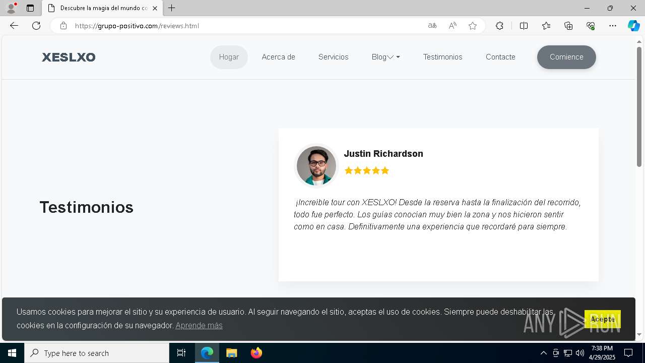Open the taskbar clock and date
The width and height of the screenshot is (645, 363).
602,353
